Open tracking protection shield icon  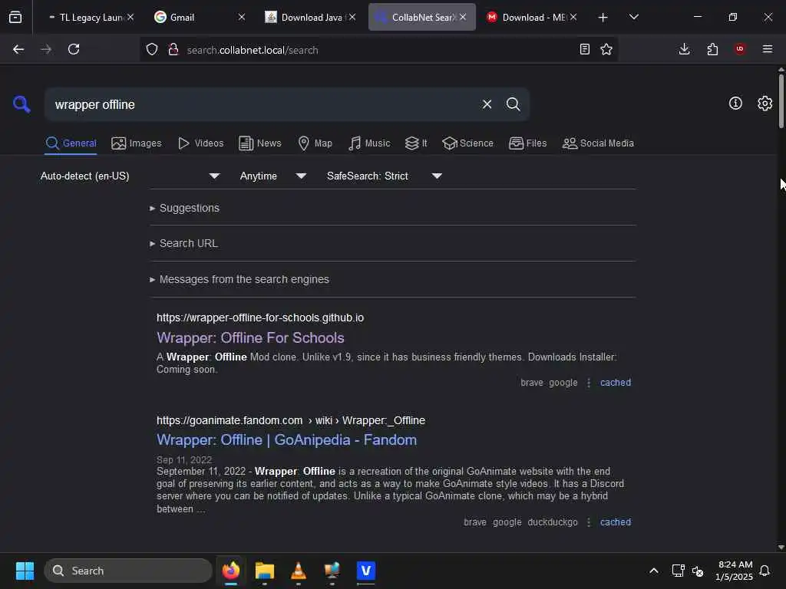[152, 49]
